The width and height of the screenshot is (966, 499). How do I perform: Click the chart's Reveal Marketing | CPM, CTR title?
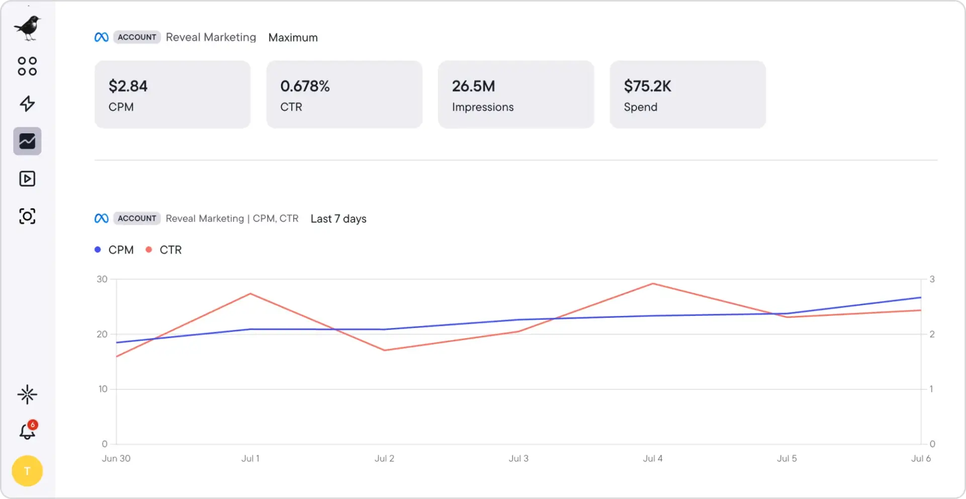click(x=232, y=219)
